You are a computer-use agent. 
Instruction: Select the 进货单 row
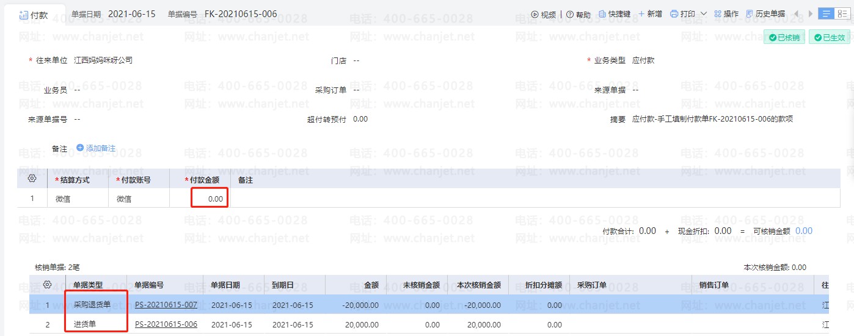pyautogui.click(x=429, y=324)
